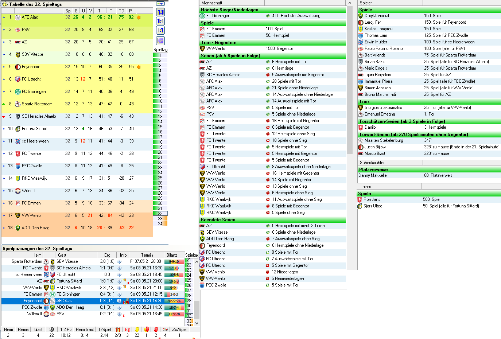The height and width of the screenshot is (339, 501).
Task: Click the VVV-Venlo 1500. Gegentor entry
Action: click(273, 48)
